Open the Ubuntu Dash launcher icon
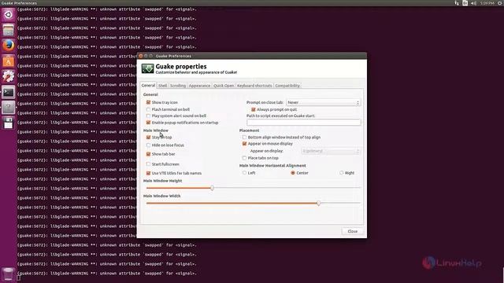The height and width of the screenshot is (283, 504). 9,15
